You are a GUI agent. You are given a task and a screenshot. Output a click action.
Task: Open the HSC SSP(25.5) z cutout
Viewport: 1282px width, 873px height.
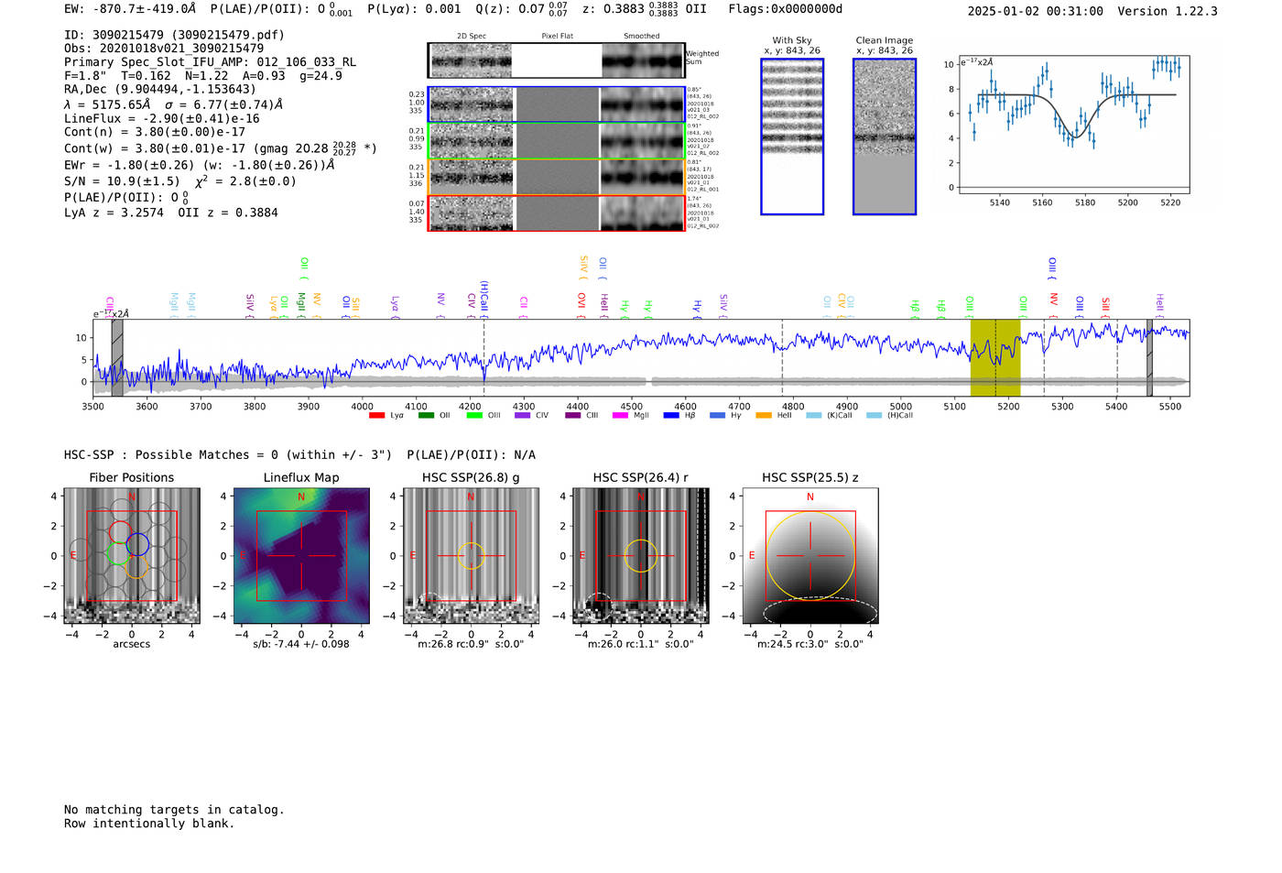(810, 555)
